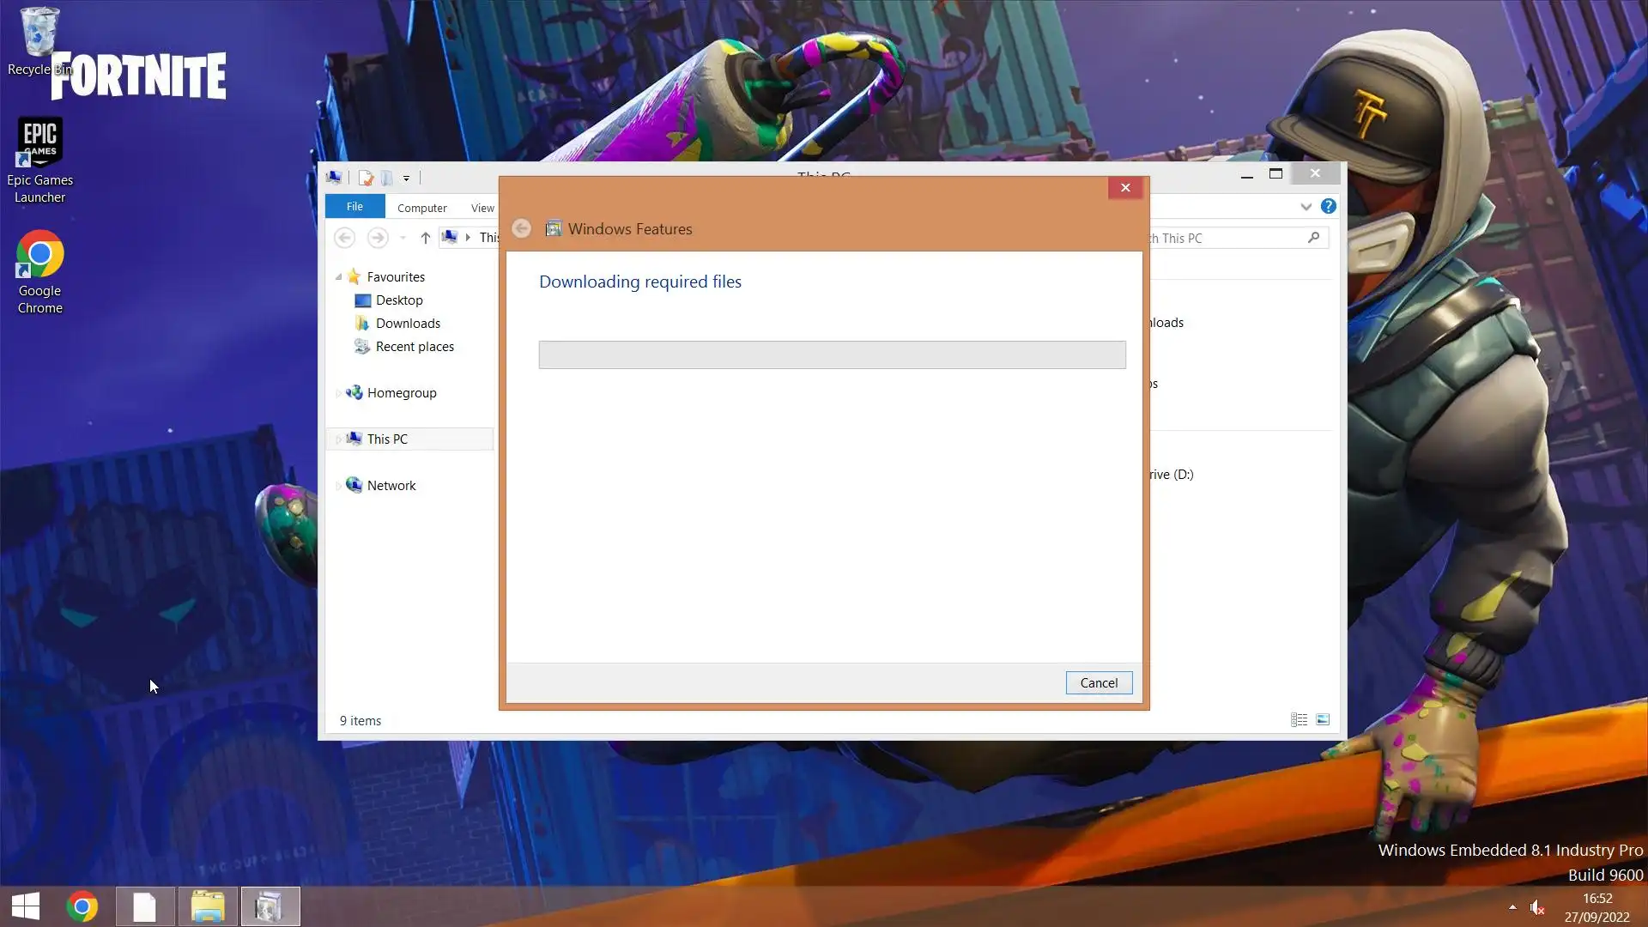Viewport: 1648px width, 927px height.
Task: Open the Windows Start button
Action: point(26,906)
